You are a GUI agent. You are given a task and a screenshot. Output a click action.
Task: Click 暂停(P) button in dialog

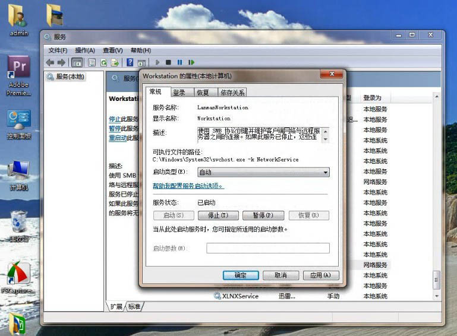[263, 215]
